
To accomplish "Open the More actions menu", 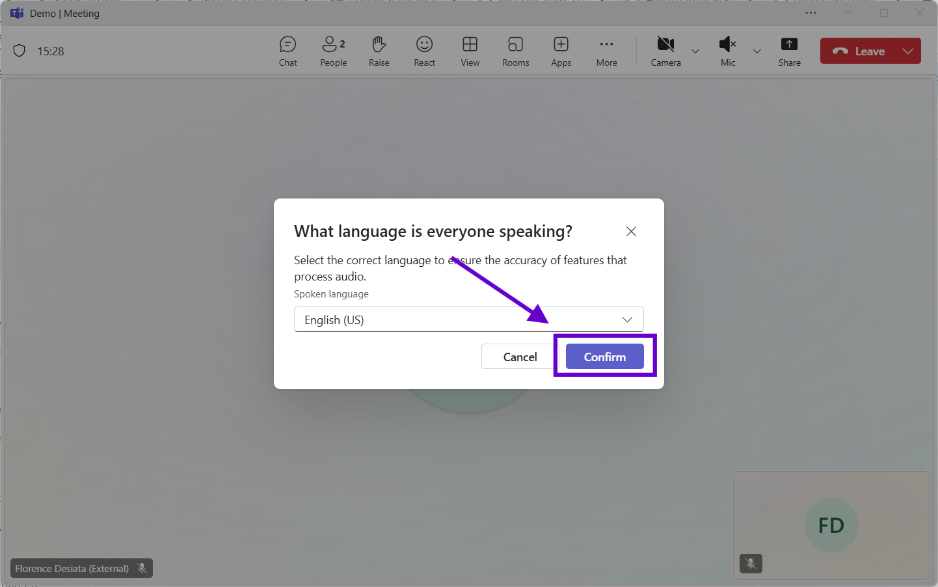I will pos(606,51).
